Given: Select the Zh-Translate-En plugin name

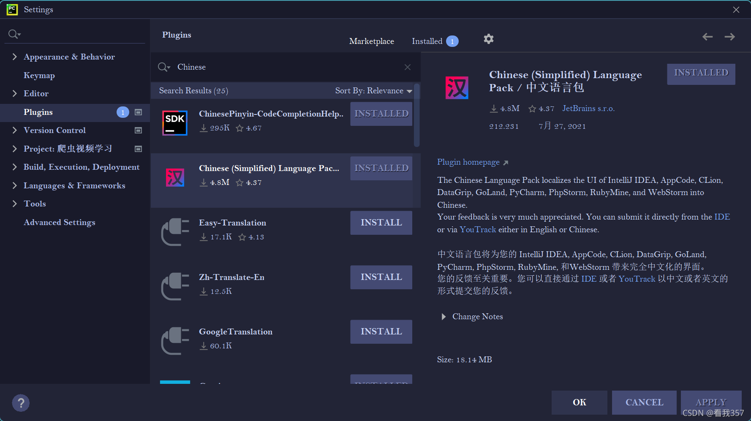Looking at the screenshot, I should [231, 277].
